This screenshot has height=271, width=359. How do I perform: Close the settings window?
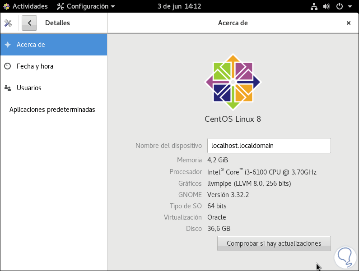pos(349,23)
